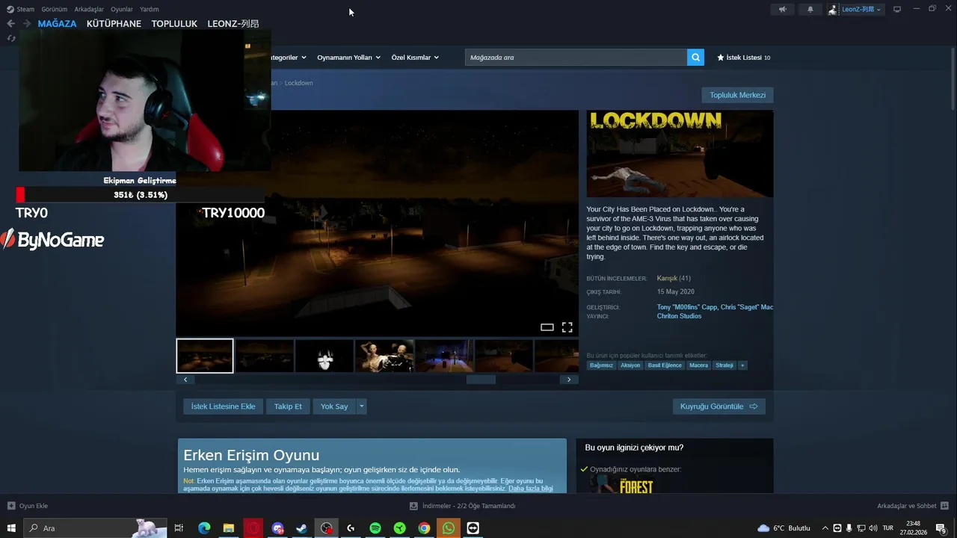Select the Macera tag

point(698,365)
